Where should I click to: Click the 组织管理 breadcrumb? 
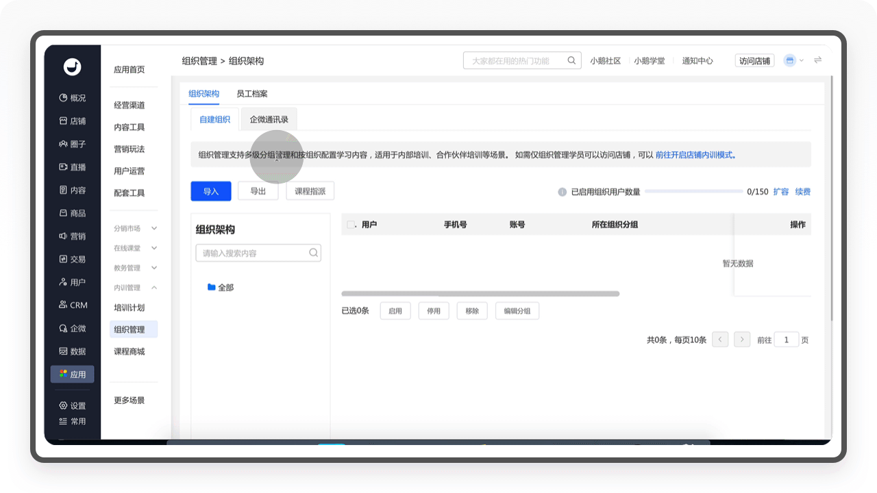point(199,61)
